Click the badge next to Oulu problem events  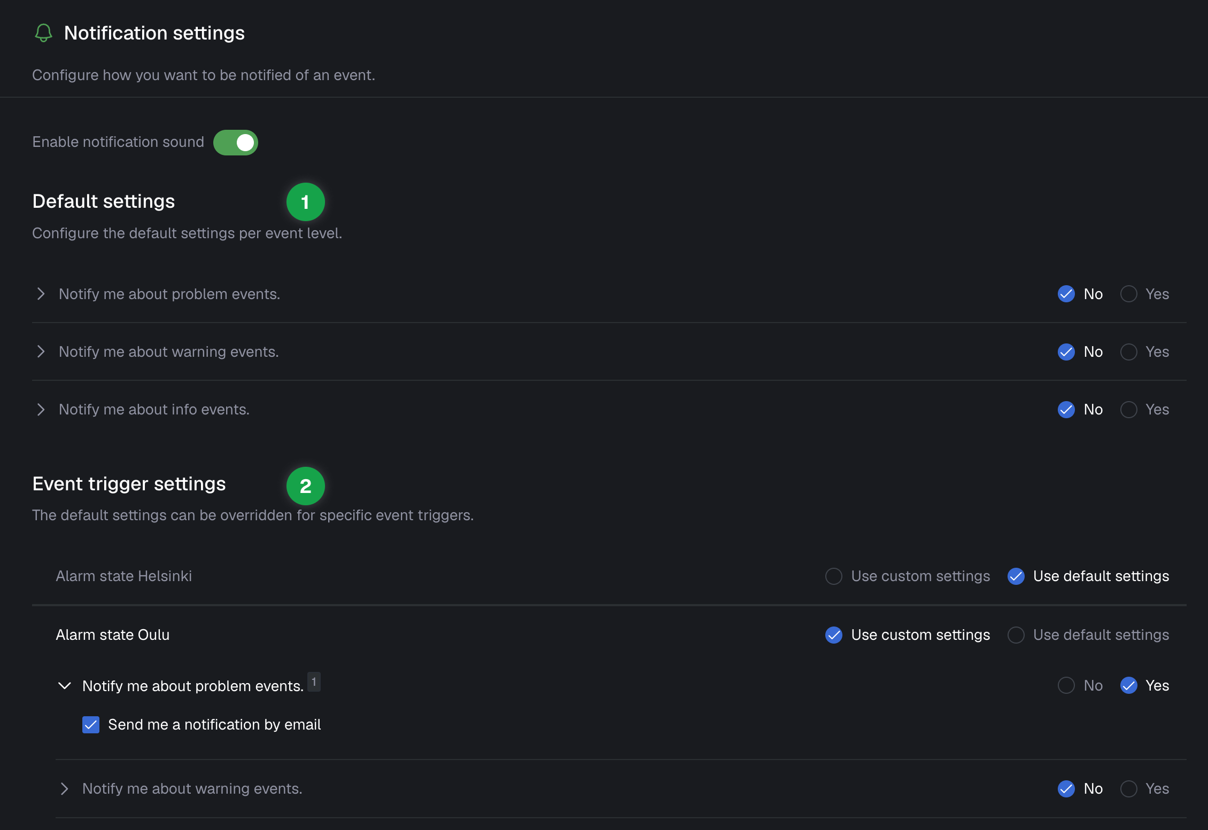pyautogui.click(x=314, y=682)
